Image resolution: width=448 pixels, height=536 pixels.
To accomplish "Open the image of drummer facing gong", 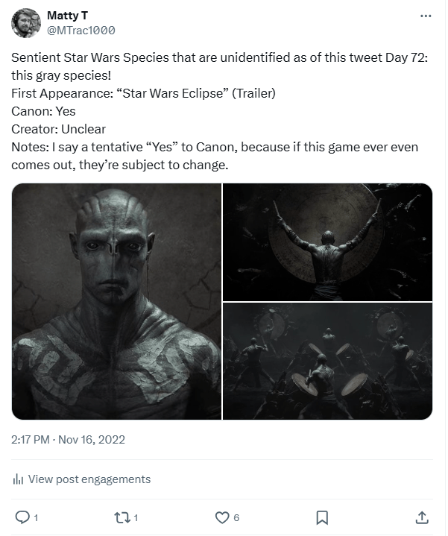I will point(328,242).
